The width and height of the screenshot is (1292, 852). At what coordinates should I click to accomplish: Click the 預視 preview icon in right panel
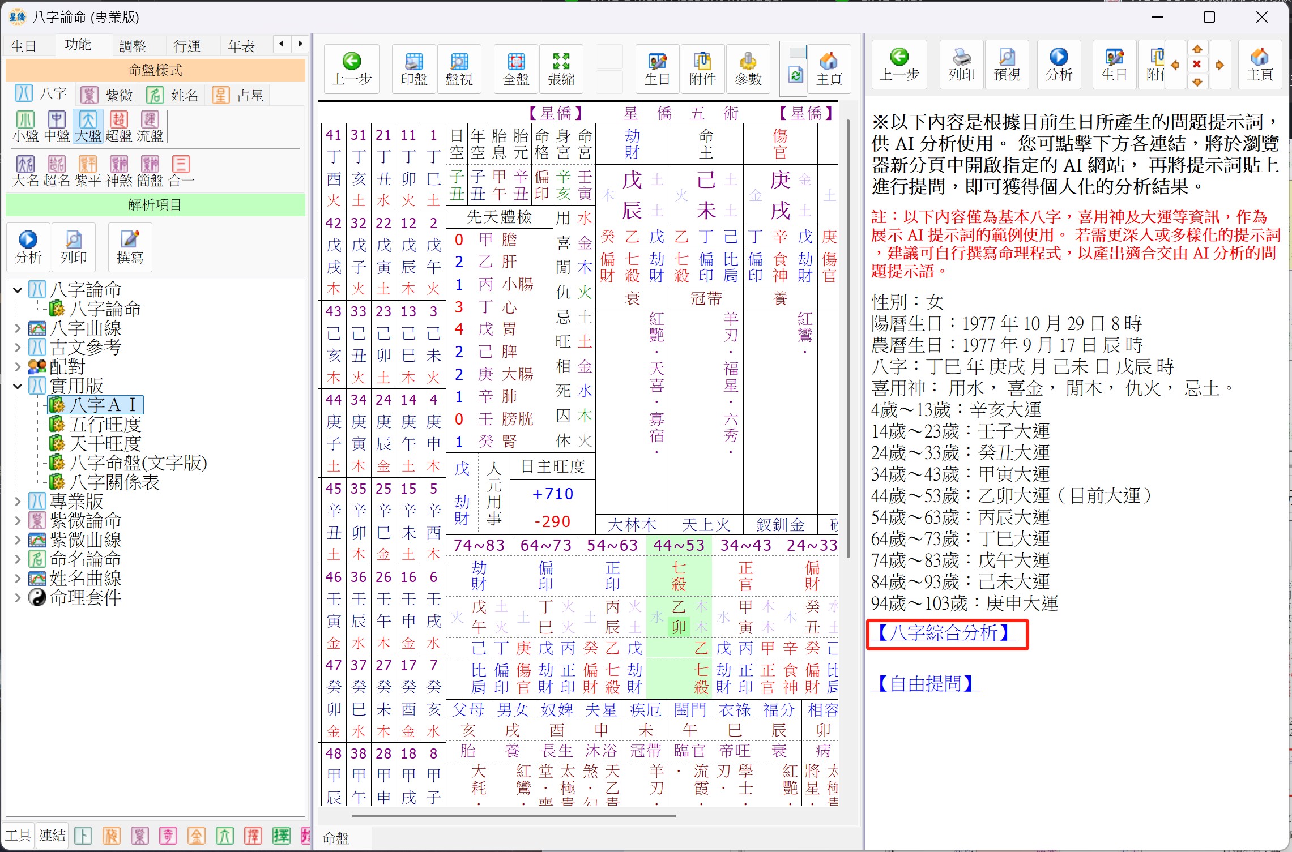(x=1007, y=65)
